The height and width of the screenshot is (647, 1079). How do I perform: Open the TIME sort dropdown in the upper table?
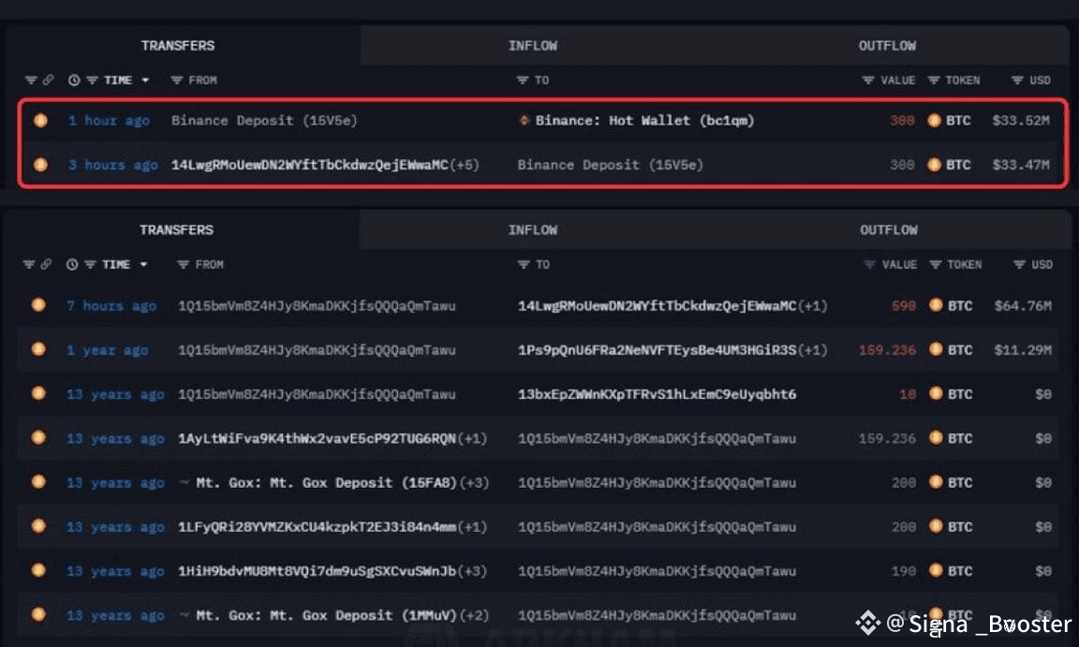tap(145, 80)
